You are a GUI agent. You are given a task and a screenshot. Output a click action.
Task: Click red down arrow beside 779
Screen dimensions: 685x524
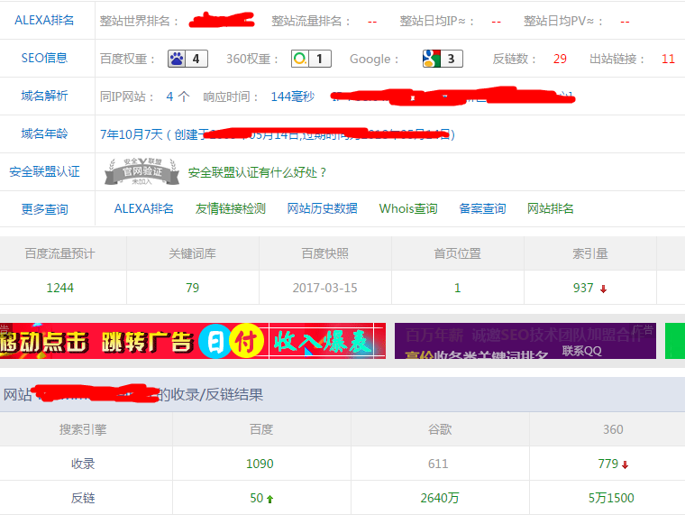626,465
